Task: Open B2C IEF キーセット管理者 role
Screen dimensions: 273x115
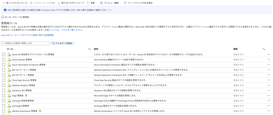Action: tap(24, 70)
